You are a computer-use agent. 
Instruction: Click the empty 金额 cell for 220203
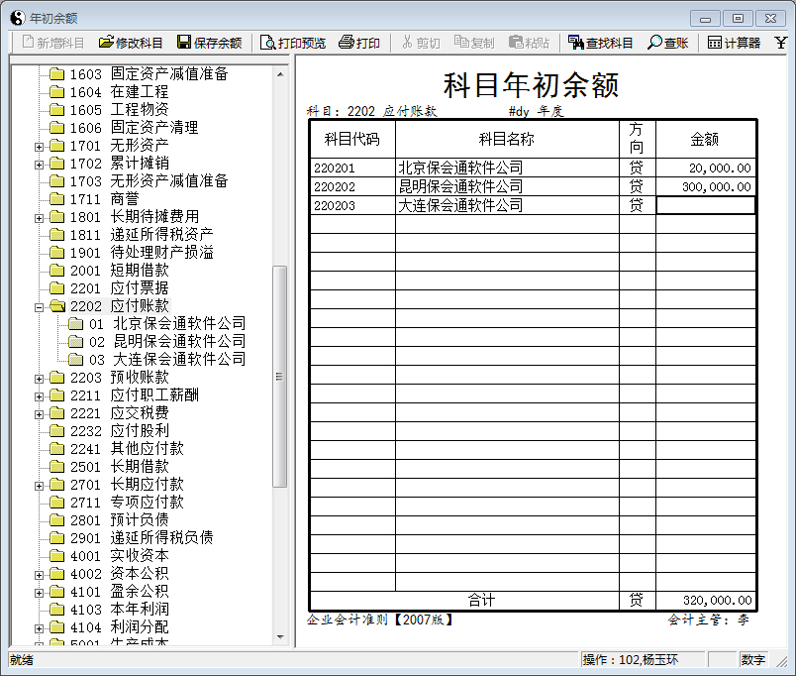pos(705,206)
